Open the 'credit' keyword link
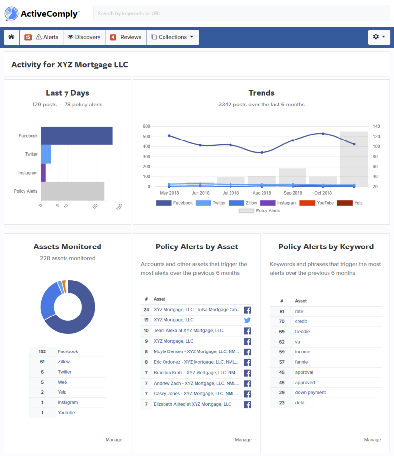394x456 pixels. coord(301,321)
